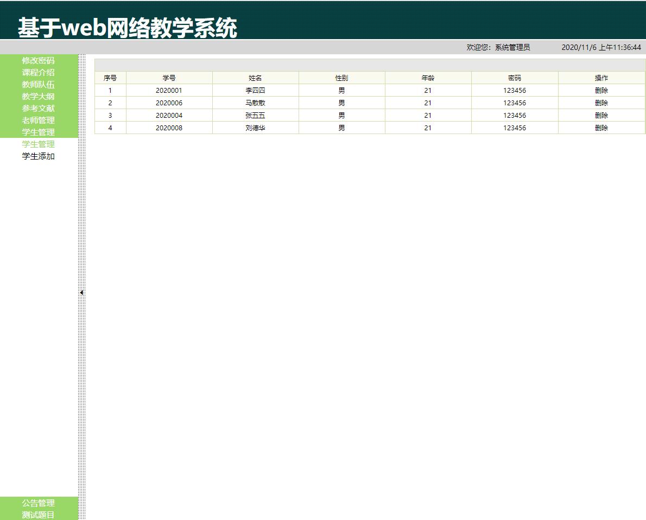This screenshot has height=520, width=646.
Task: Click the name 张五五
Action: point(256,116)
